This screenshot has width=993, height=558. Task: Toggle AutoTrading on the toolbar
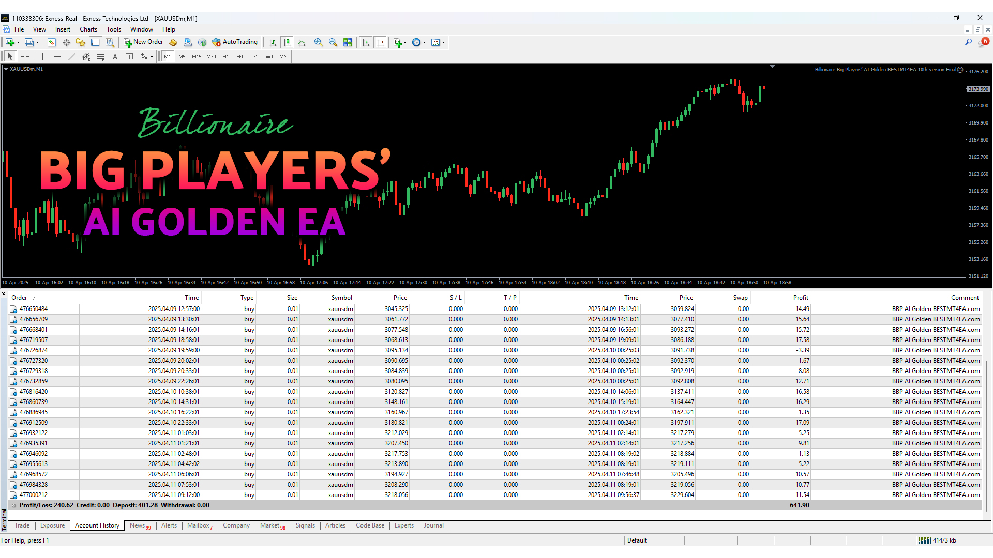[235, 42]
